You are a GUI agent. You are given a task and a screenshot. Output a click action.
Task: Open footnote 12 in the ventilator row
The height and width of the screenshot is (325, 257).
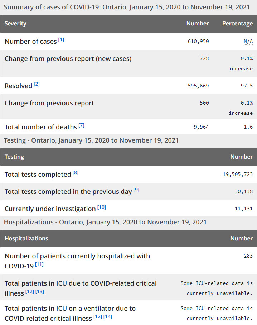[97, 317]
